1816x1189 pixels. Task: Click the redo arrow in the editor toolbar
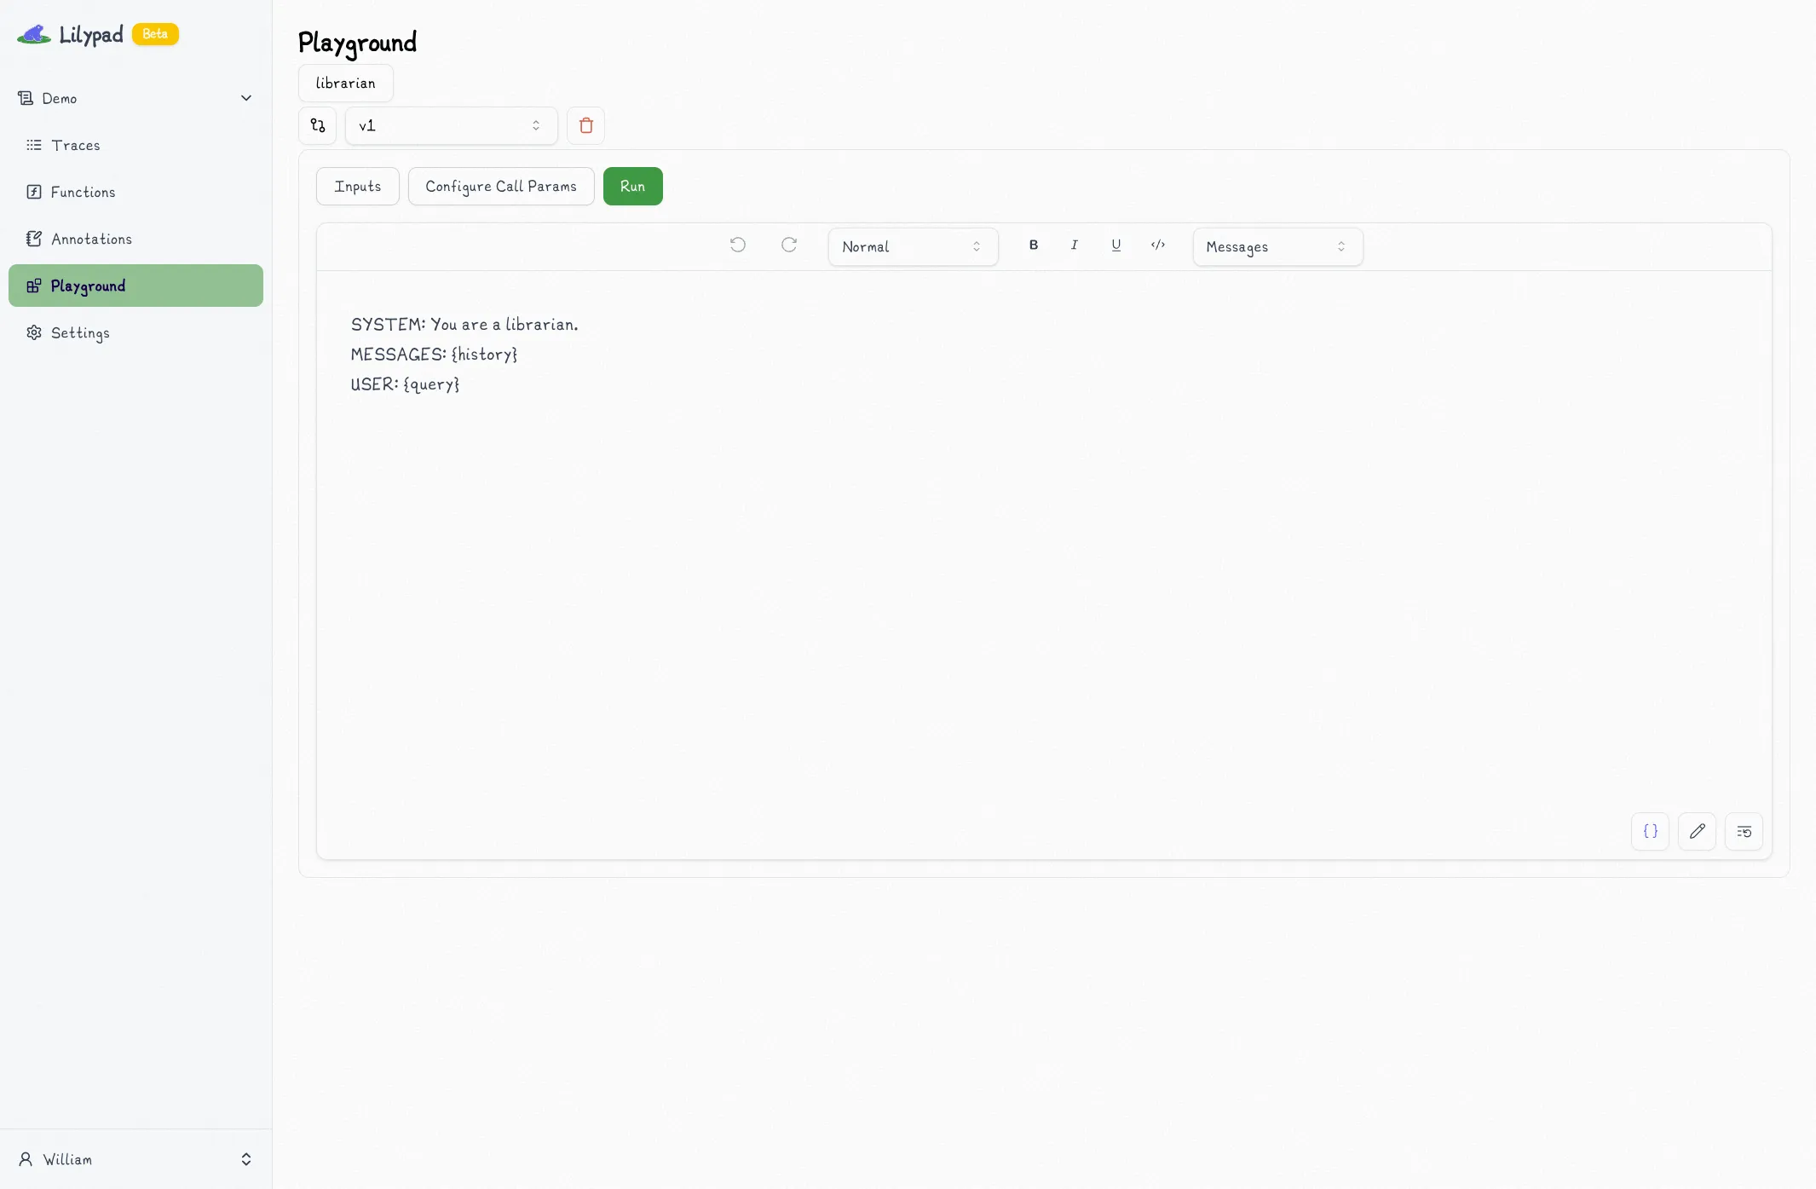point(788,245)
